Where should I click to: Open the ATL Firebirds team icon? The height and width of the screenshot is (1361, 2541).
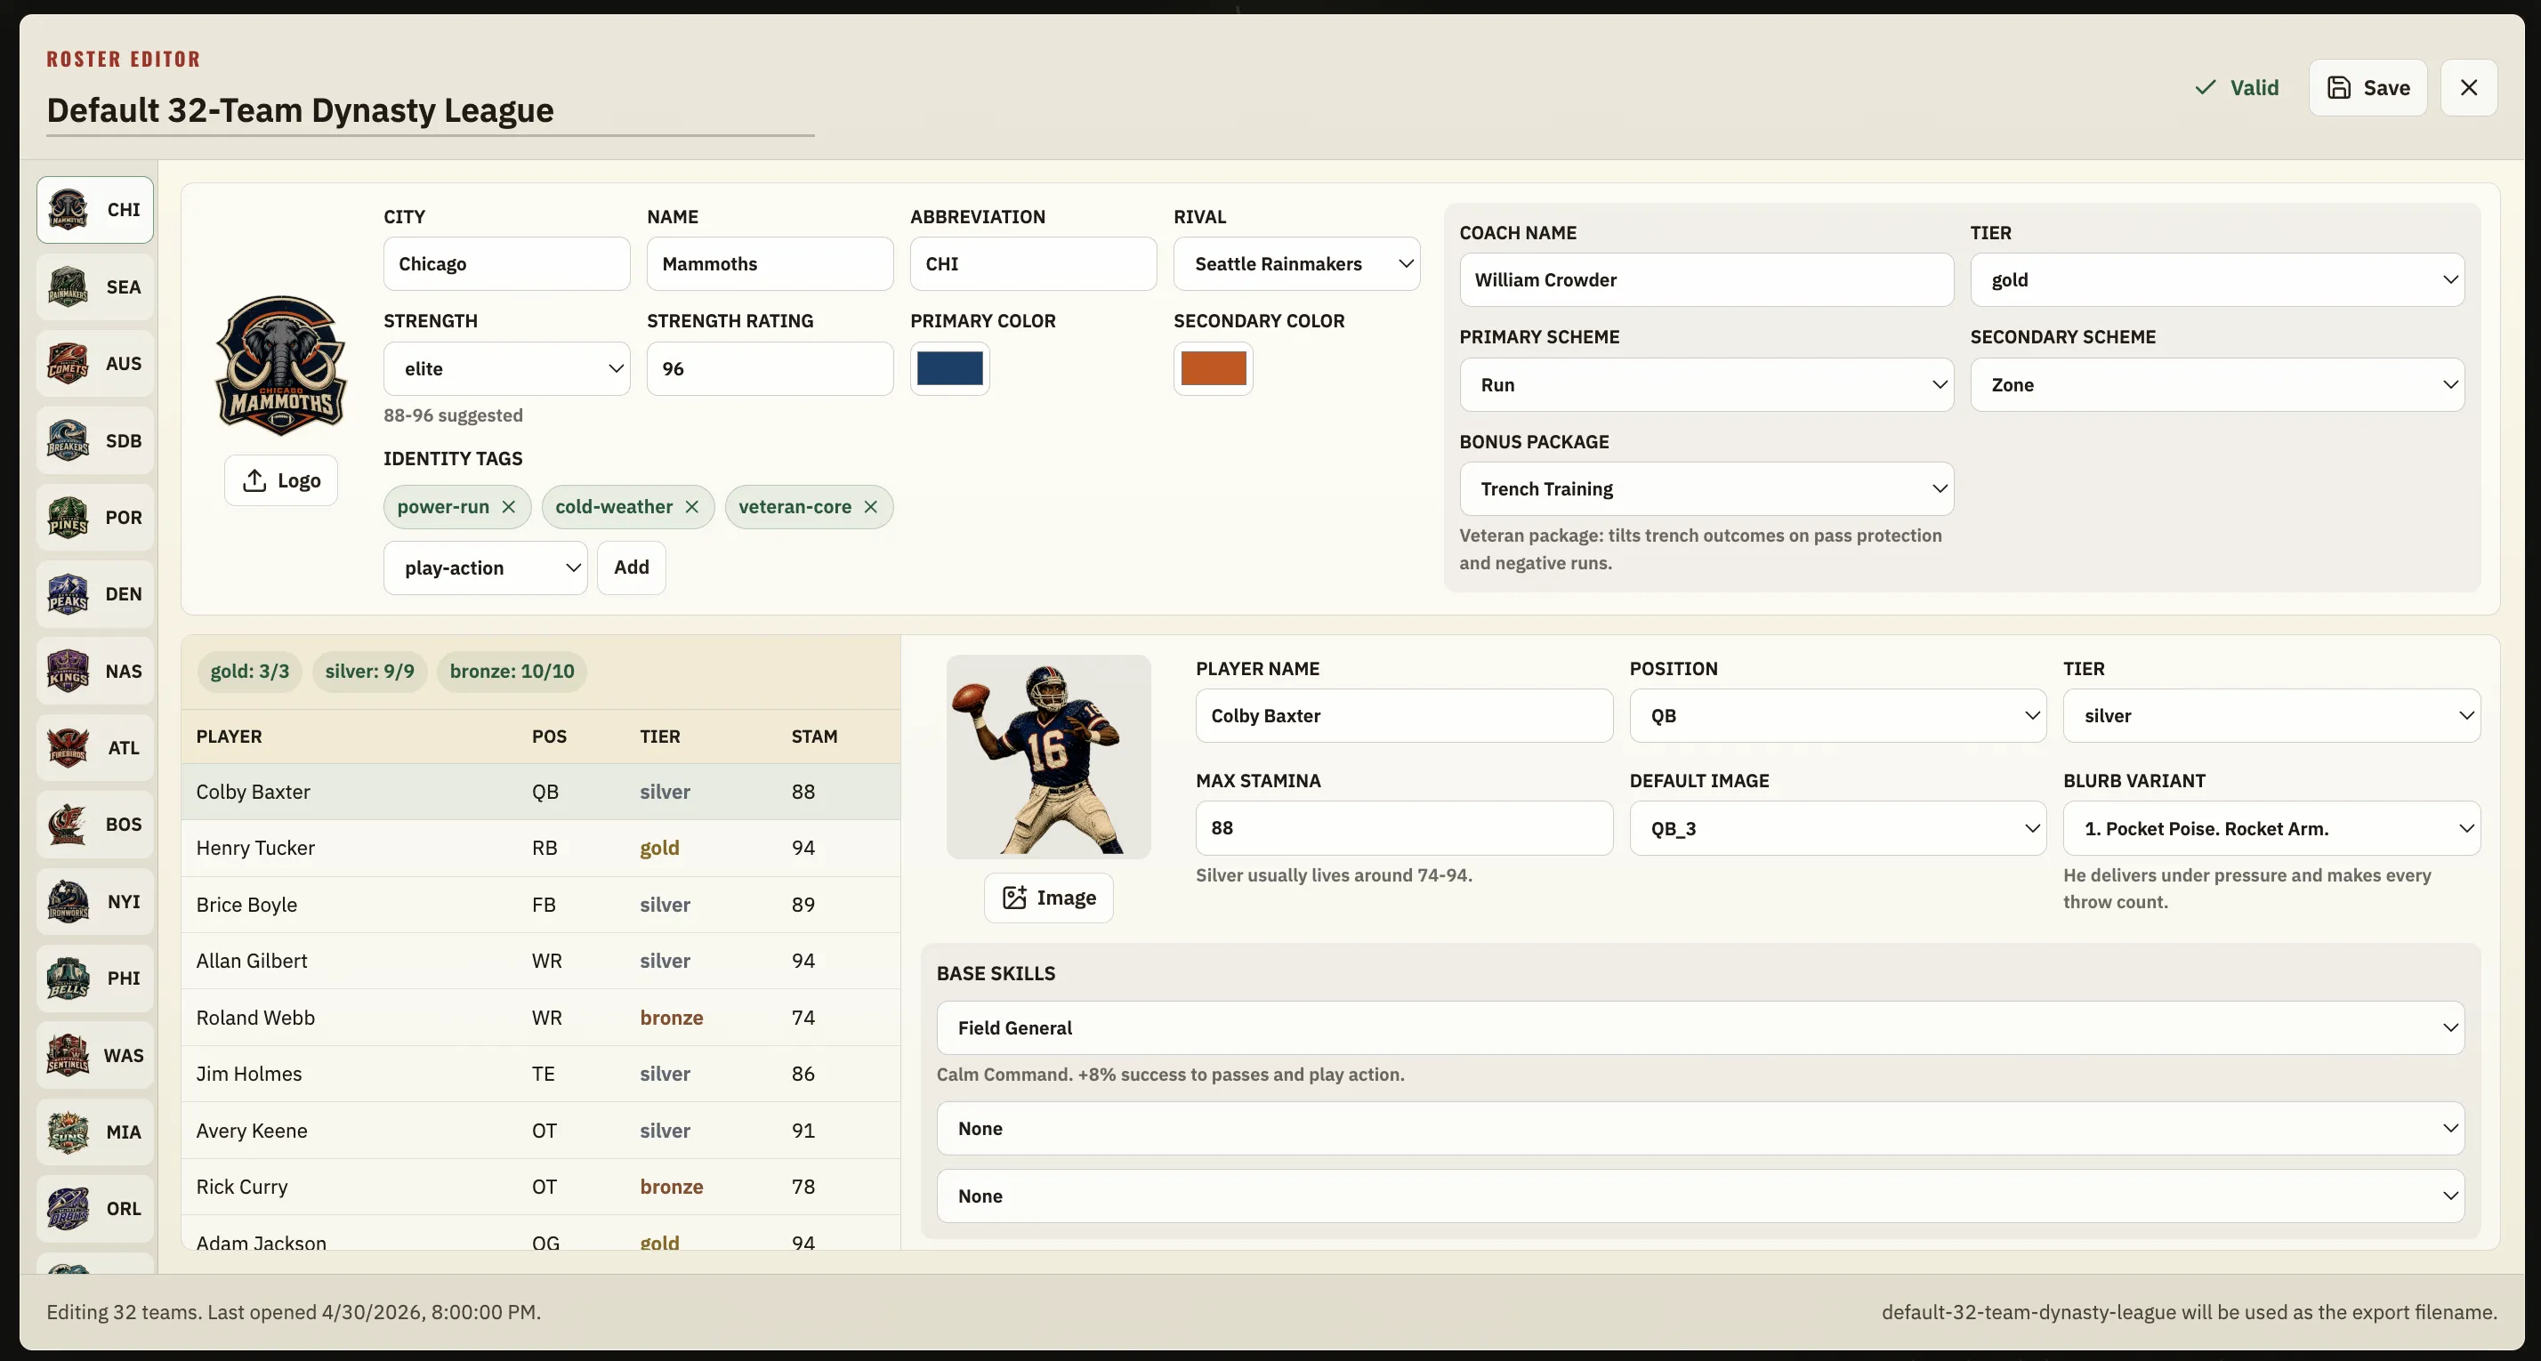(x=68, y=747)
